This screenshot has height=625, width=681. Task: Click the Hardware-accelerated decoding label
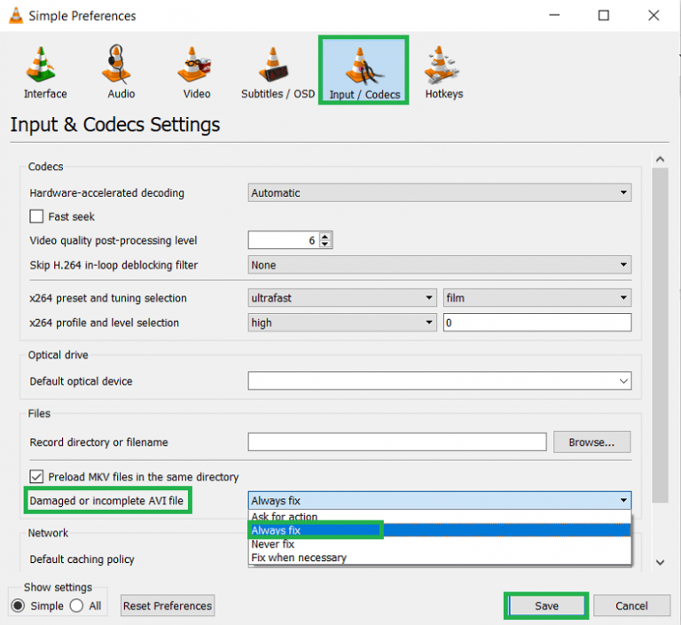pyautogui.click(x=106, y=192)
